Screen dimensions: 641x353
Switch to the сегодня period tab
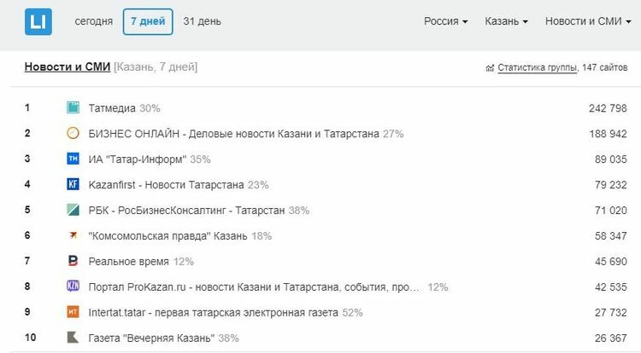coord(93,21)
